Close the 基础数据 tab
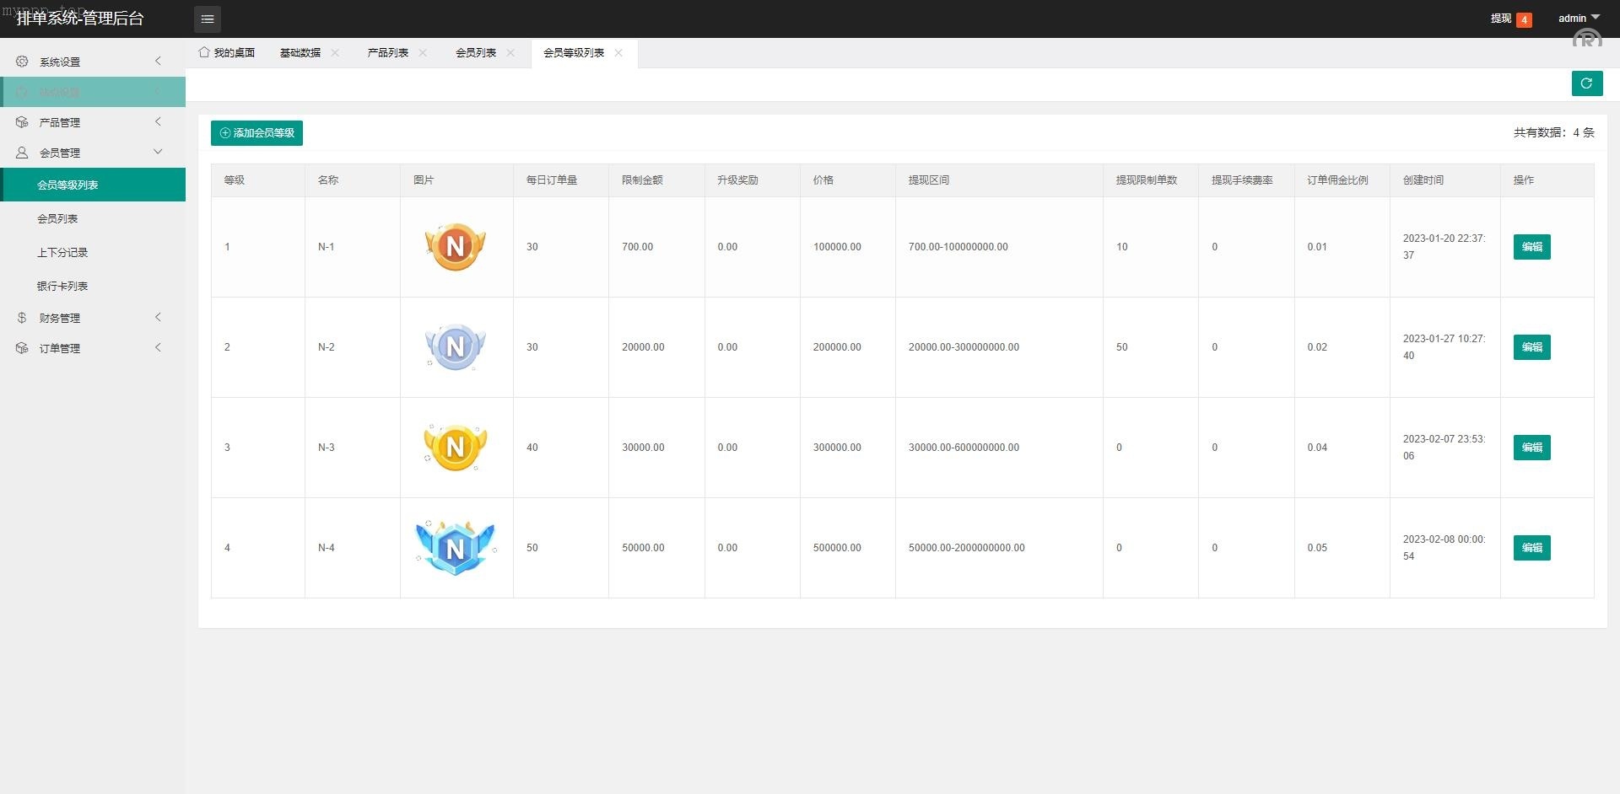The image size is (1620, 794). 335,53
